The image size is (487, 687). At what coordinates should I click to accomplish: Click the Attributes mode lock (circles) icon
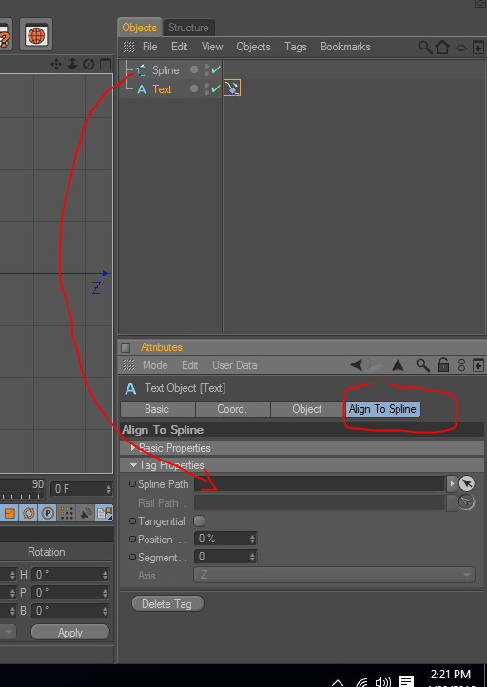(x=461, y=365)
